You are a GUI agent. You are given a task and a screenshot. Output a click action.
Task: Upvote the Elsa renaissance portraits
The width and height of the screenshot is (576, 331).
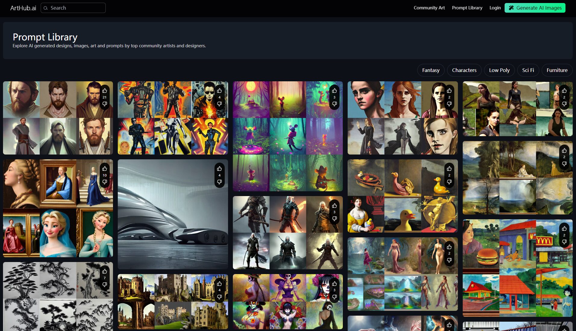tap(105, 169)
